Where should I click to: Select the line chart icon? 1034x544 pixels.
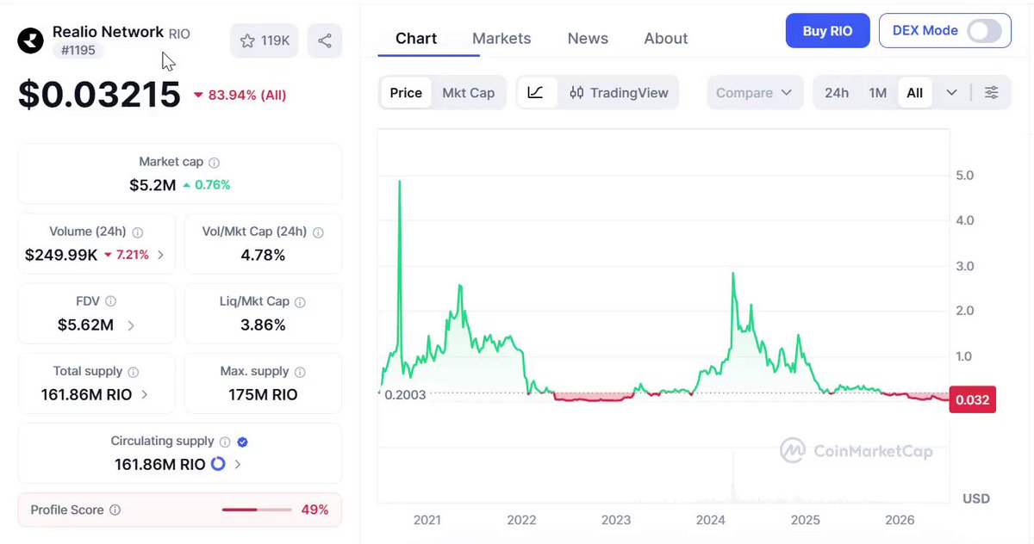535,93
